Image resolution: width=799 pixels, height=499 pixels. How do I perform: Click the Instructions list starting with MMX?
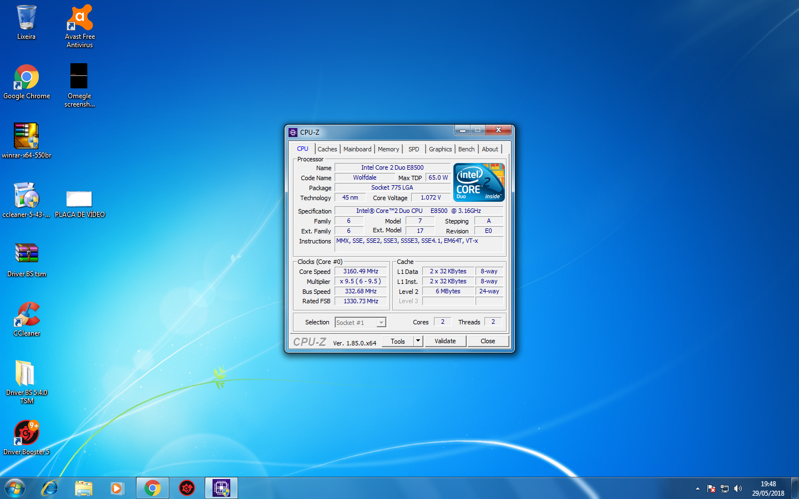419,244
